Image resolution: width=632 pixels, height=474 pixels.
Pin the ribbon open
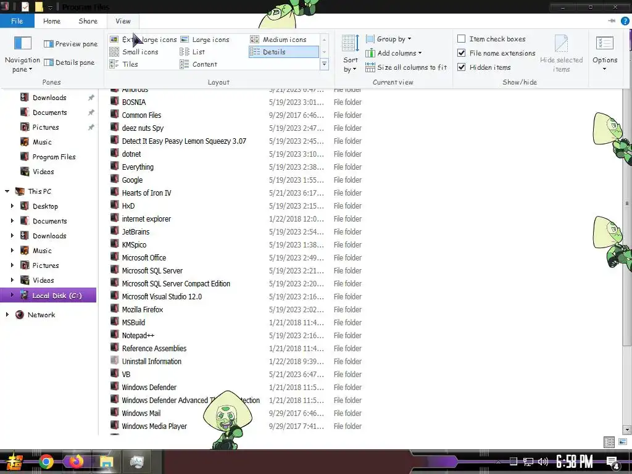(x=612, y=21)
